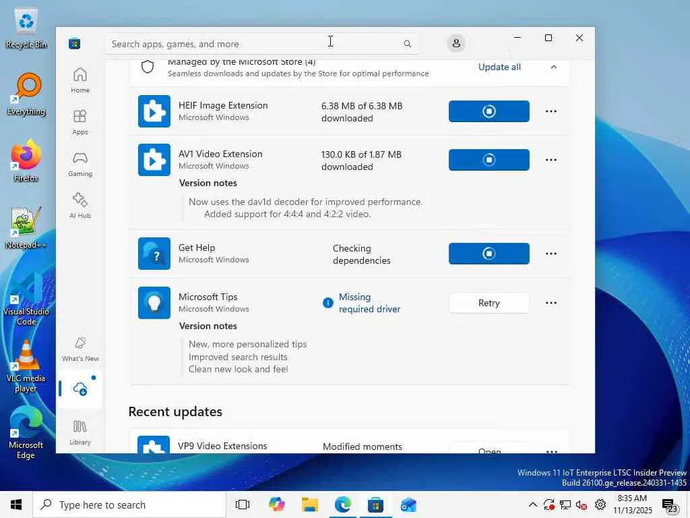Screen dimensions: 690x518
Task: Open more options for AV1 Video Extension
Action: click(551, 159)
